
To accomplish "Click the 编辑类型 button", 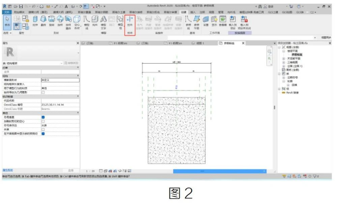I will [72, 63].
